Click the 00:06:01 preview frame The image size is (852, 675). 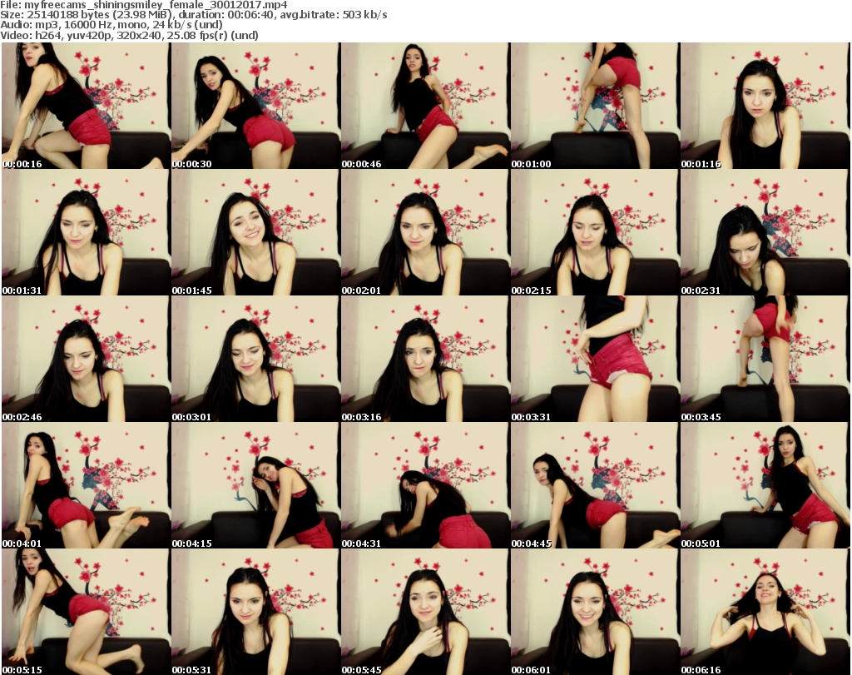tap(595, 612)
